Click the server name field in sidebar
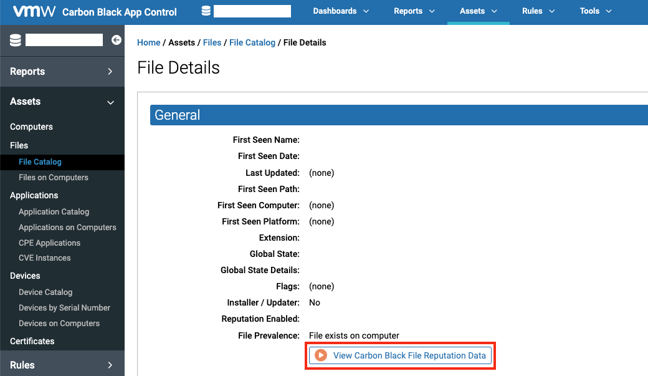This screenshot has height=376, width=648. (x=64, y=40)
